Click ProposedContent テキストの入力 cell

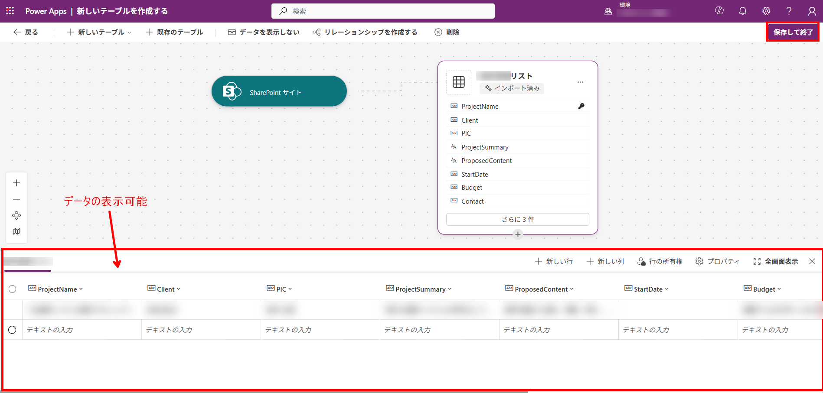[559, 330]
